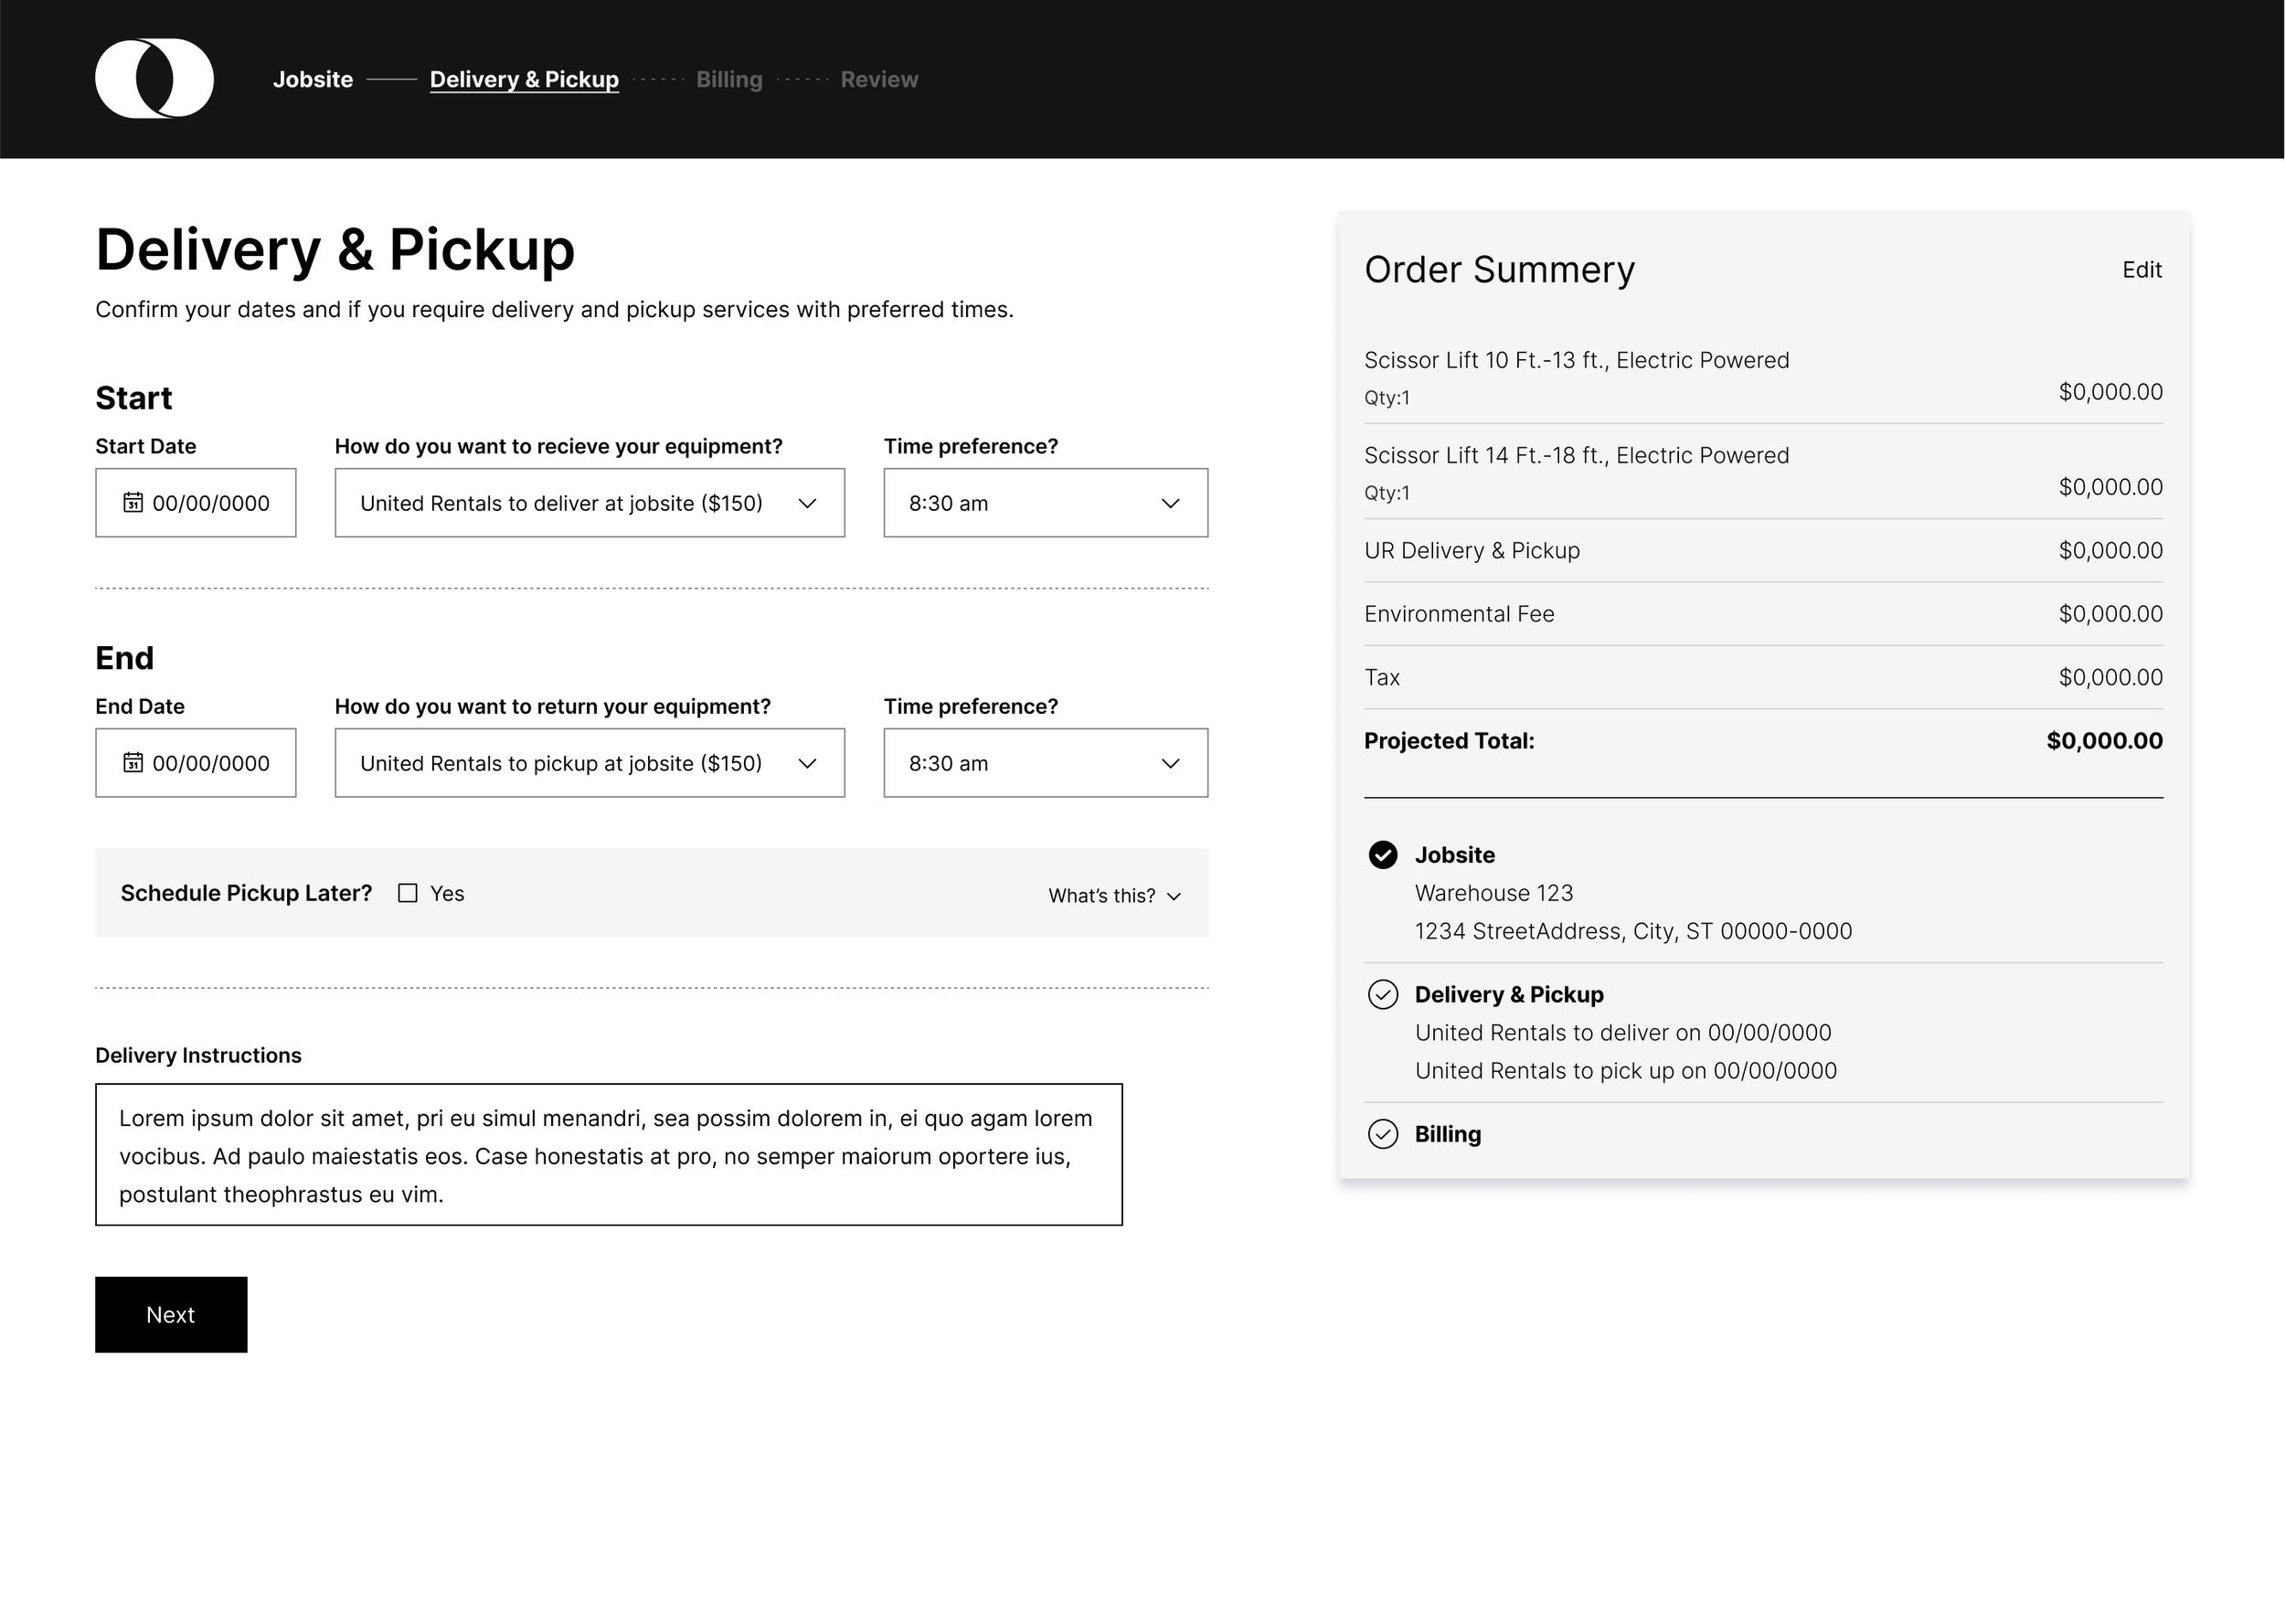2285x1624 pixels.
Task: Click chevron arrow in end Time preference field
Action: click(x=1170, y=763)
